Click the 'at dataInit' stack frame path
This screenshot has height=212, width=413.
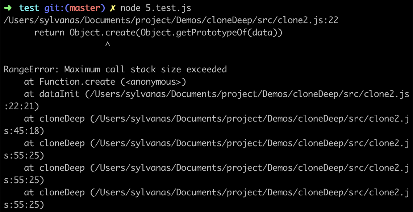click(217, 94)
